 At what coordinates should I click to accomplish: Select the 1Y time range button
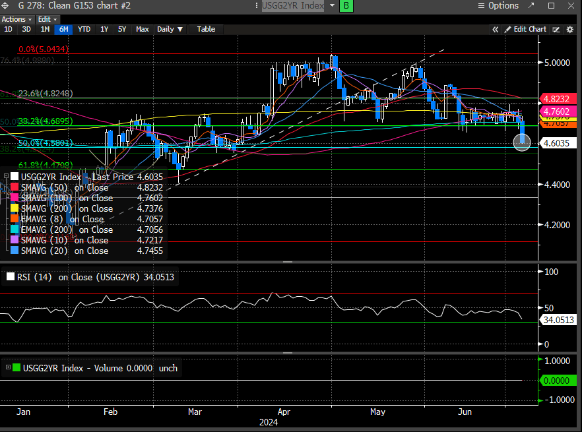point(104,29)
